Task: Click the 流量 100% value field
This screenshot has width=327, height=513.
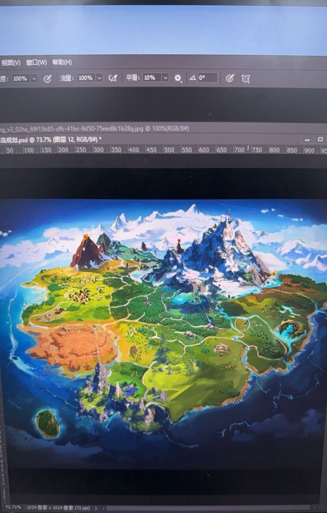Action: click(87, 78)
